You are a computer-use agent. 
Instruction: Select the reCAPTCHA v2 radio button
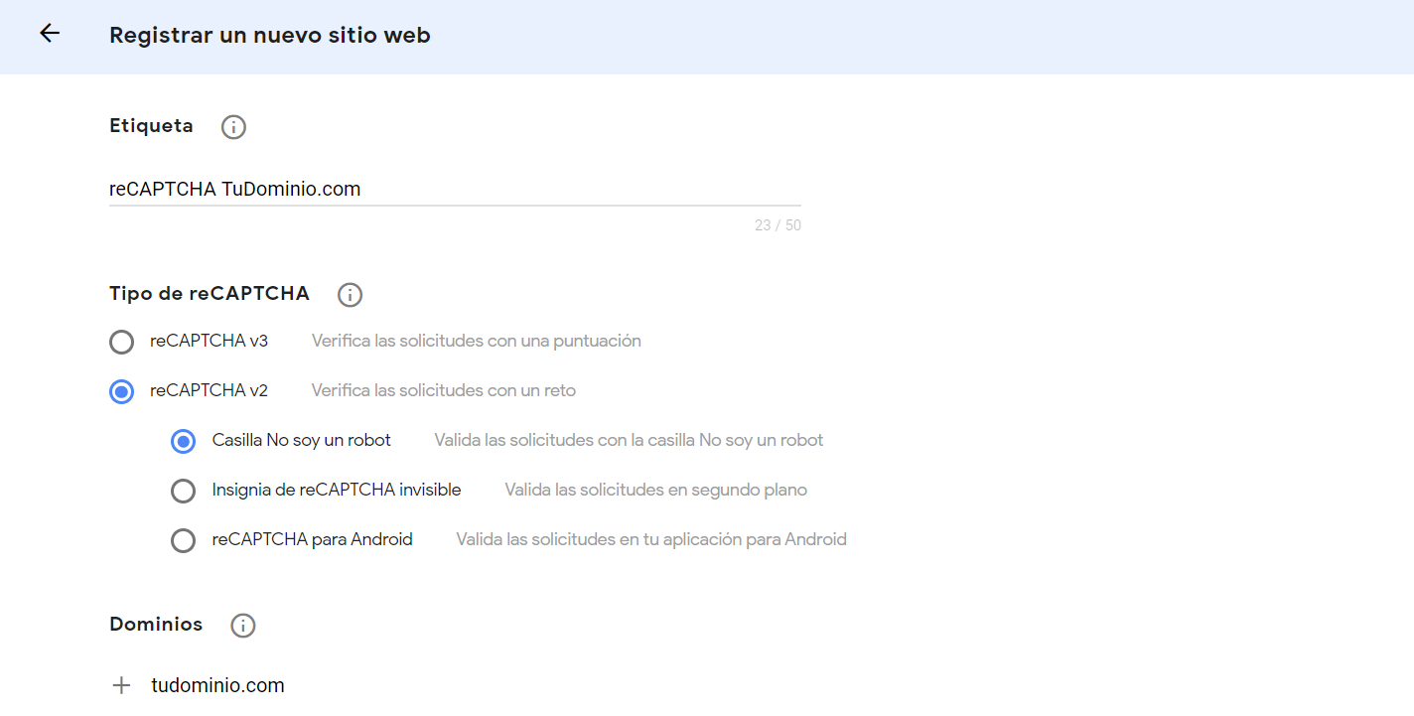click(x=121, y=392)
